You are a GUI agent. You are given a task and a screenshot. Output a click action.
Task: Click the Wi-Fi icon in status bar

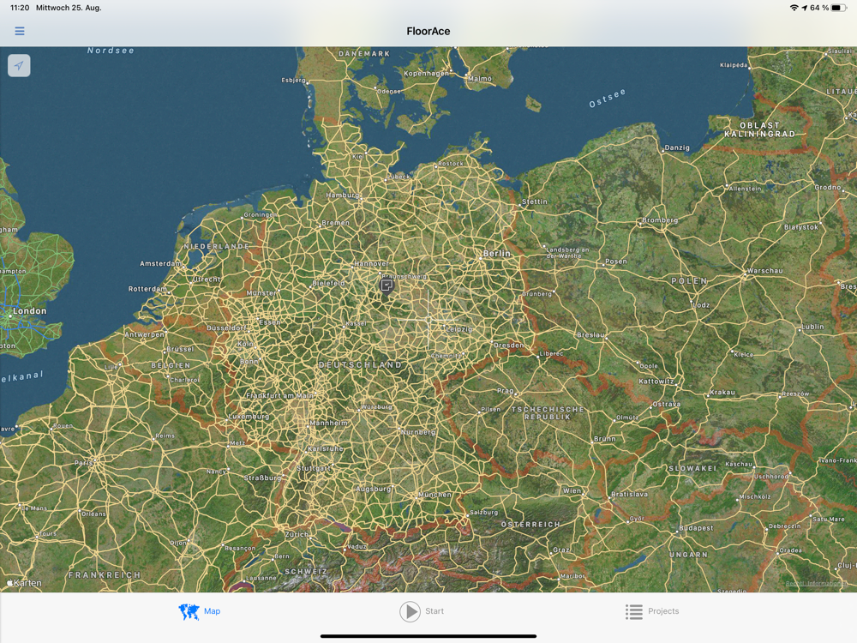tap(794, 8)
